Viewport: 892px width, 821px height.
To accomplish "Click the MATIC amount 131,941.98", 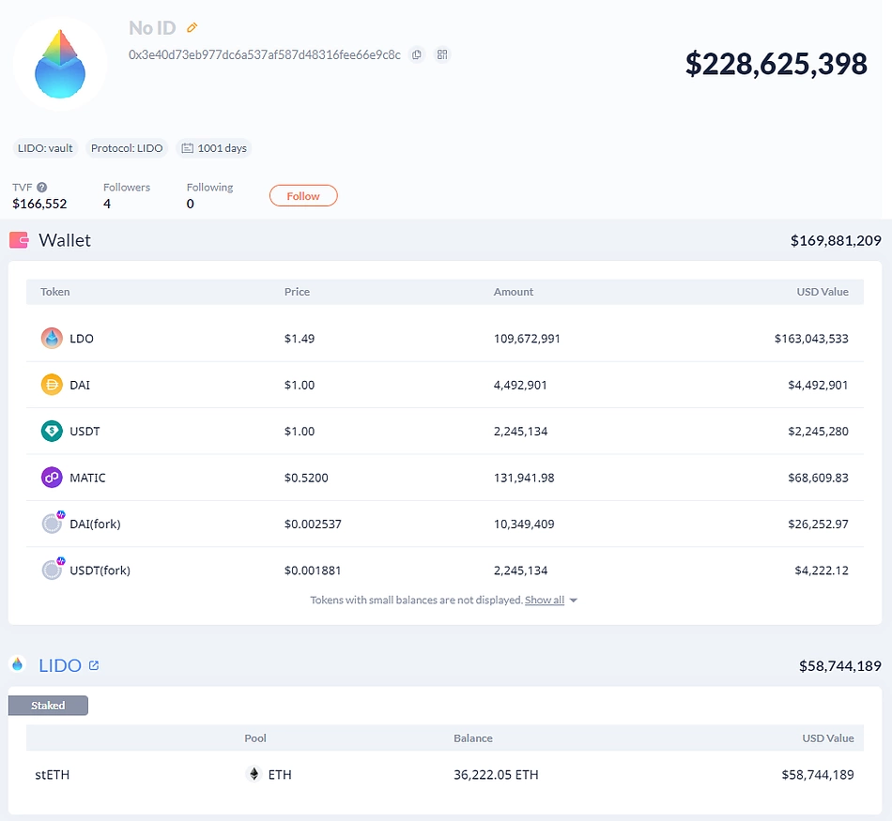I will (x=524, y=478).
